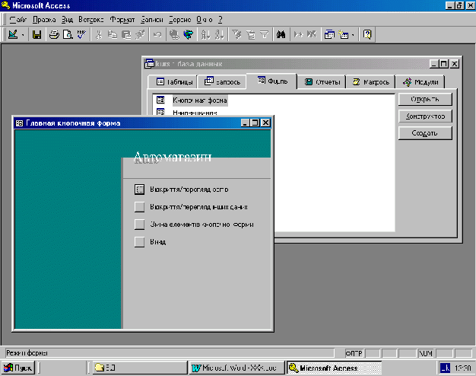476x376 pixels.
Task: Click the Copy toolbar icon
Action: point(113,35)
